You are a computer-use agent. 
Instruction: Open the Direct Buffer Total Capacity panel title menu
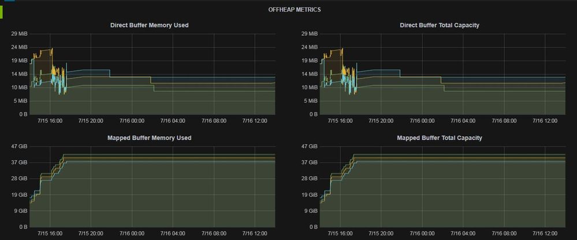[x=440, y=25]
